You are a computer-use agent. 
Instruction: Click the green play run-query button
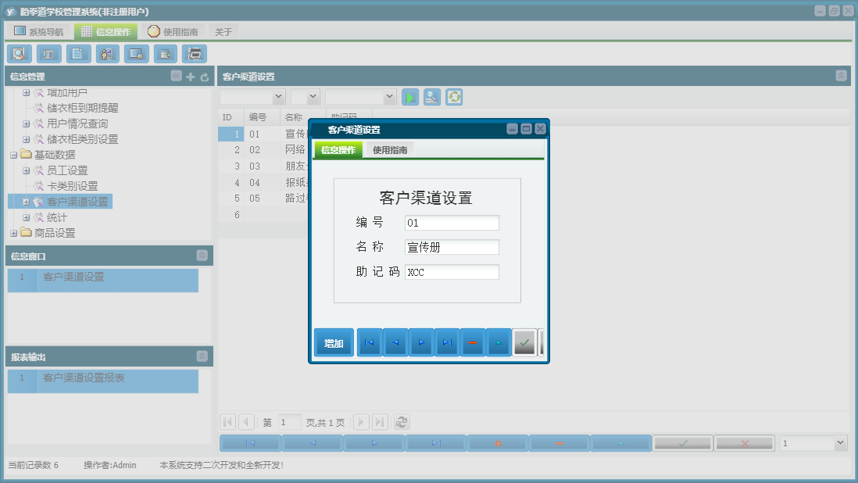409,98
